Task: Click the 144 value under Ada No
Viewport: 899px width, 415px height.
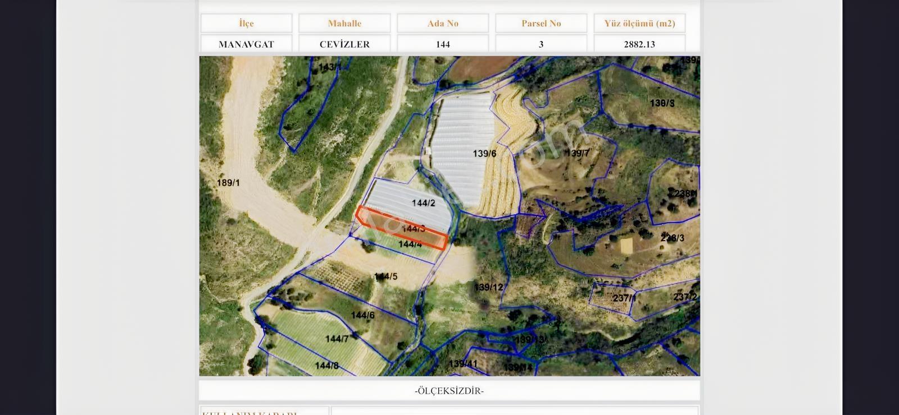Action: point(443,44)
